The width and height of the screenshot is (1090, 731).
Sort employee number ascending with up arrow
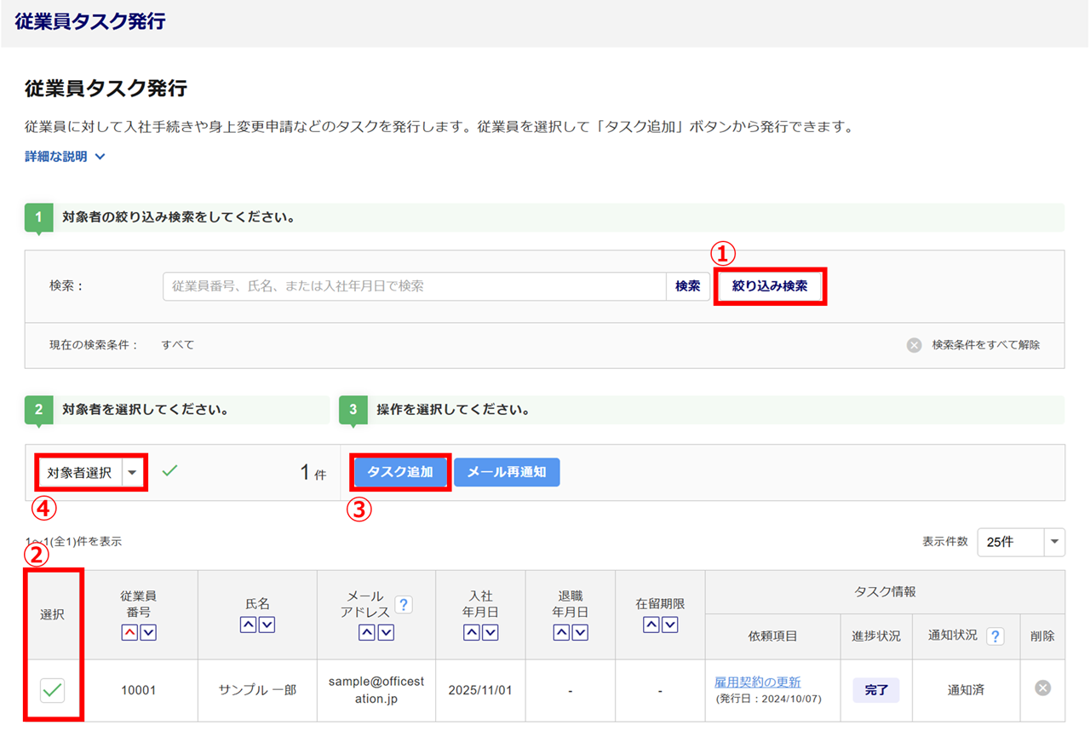point(129,633)
